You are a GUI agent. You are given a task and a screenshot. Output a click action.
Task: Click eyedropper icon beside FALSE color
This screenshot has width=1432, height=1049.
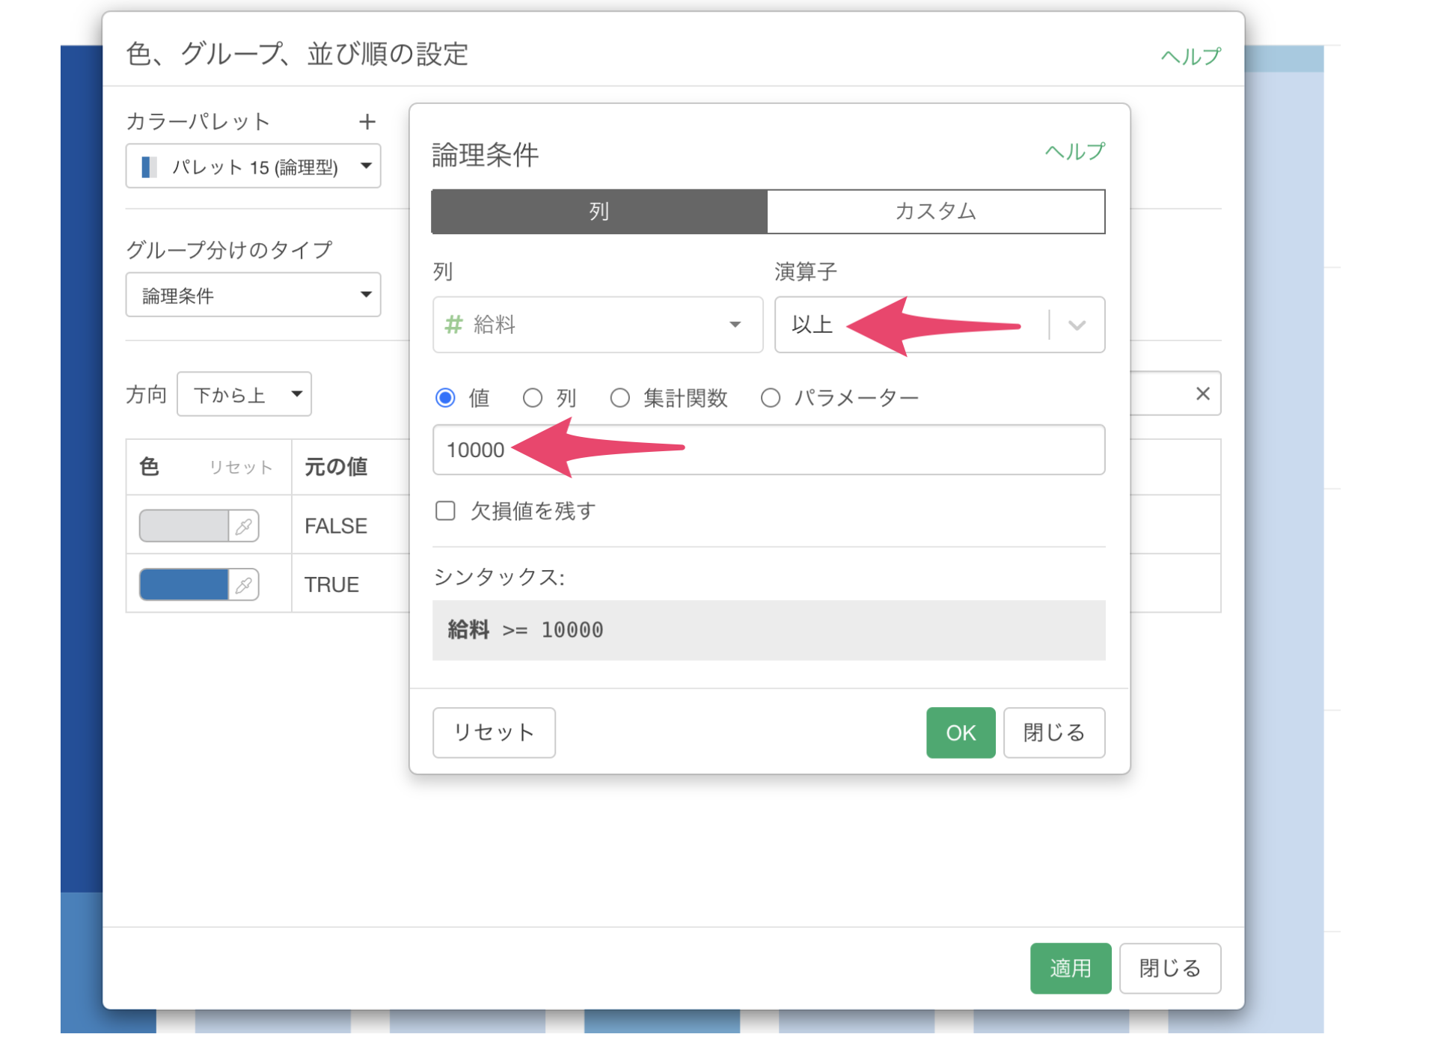pyautogui.click(x=244, y=526)
